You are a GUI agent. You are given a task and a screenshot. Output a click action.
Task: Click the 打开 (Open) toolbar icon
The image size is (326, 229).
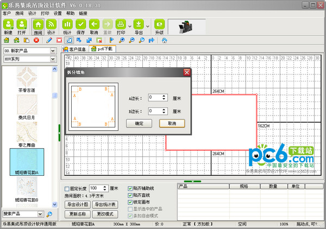22,25
